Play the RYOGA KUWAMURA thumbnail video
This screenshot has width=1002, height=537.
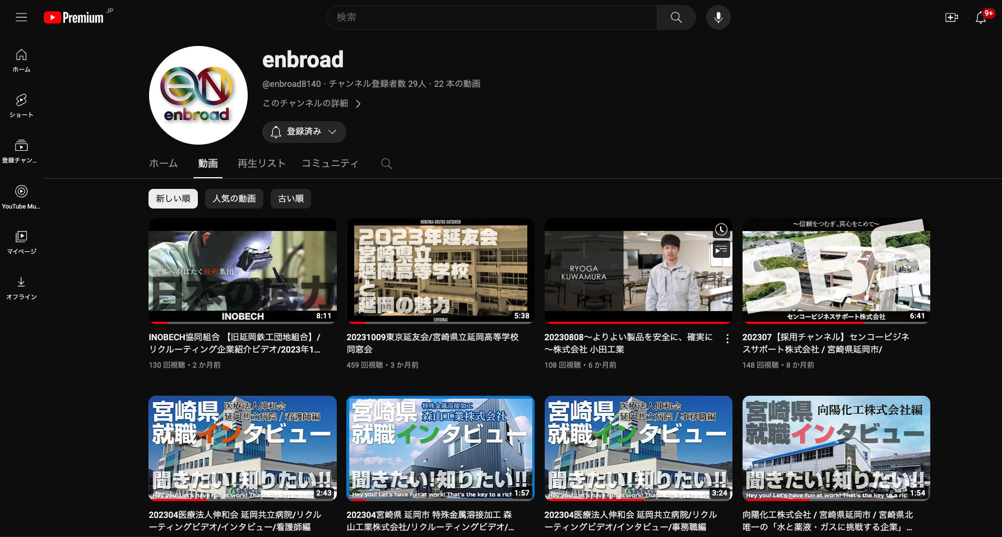pos(638,271)
